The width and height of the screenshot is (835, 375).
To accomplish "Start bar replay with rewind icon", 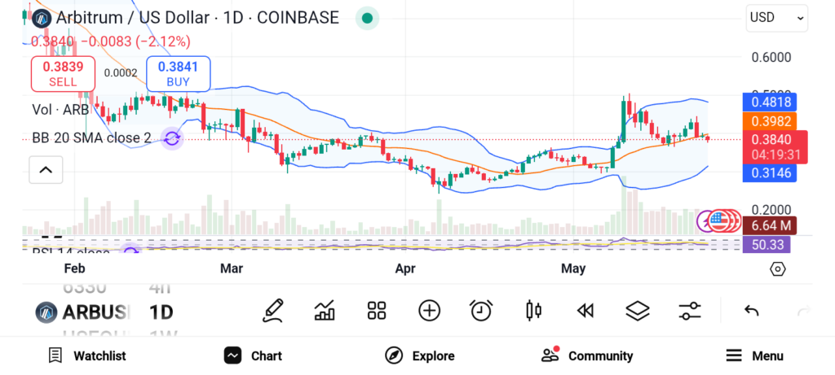I will point(585,311).
